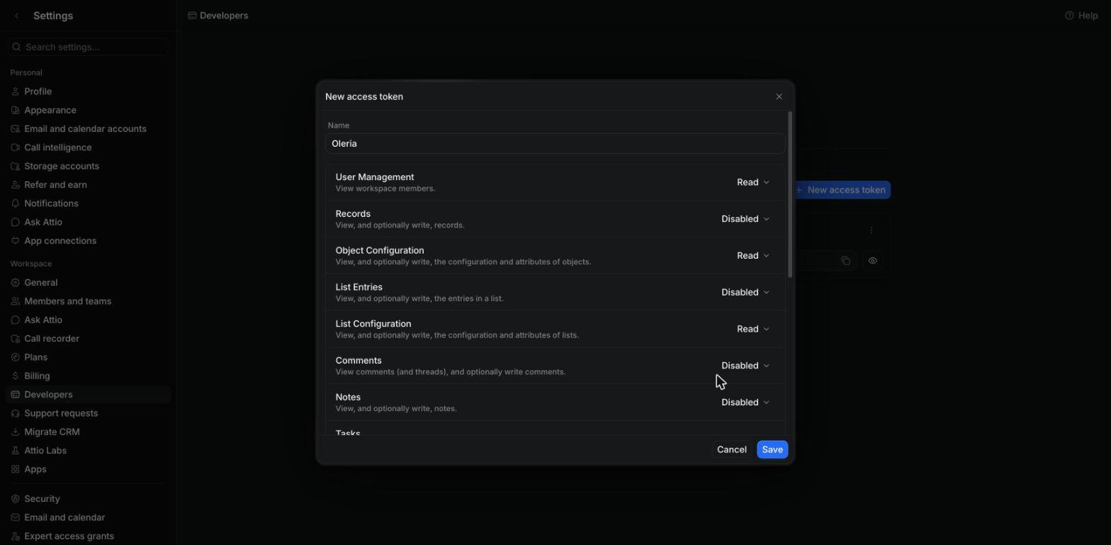Open List Entries permission dropdown

[745, 292]
